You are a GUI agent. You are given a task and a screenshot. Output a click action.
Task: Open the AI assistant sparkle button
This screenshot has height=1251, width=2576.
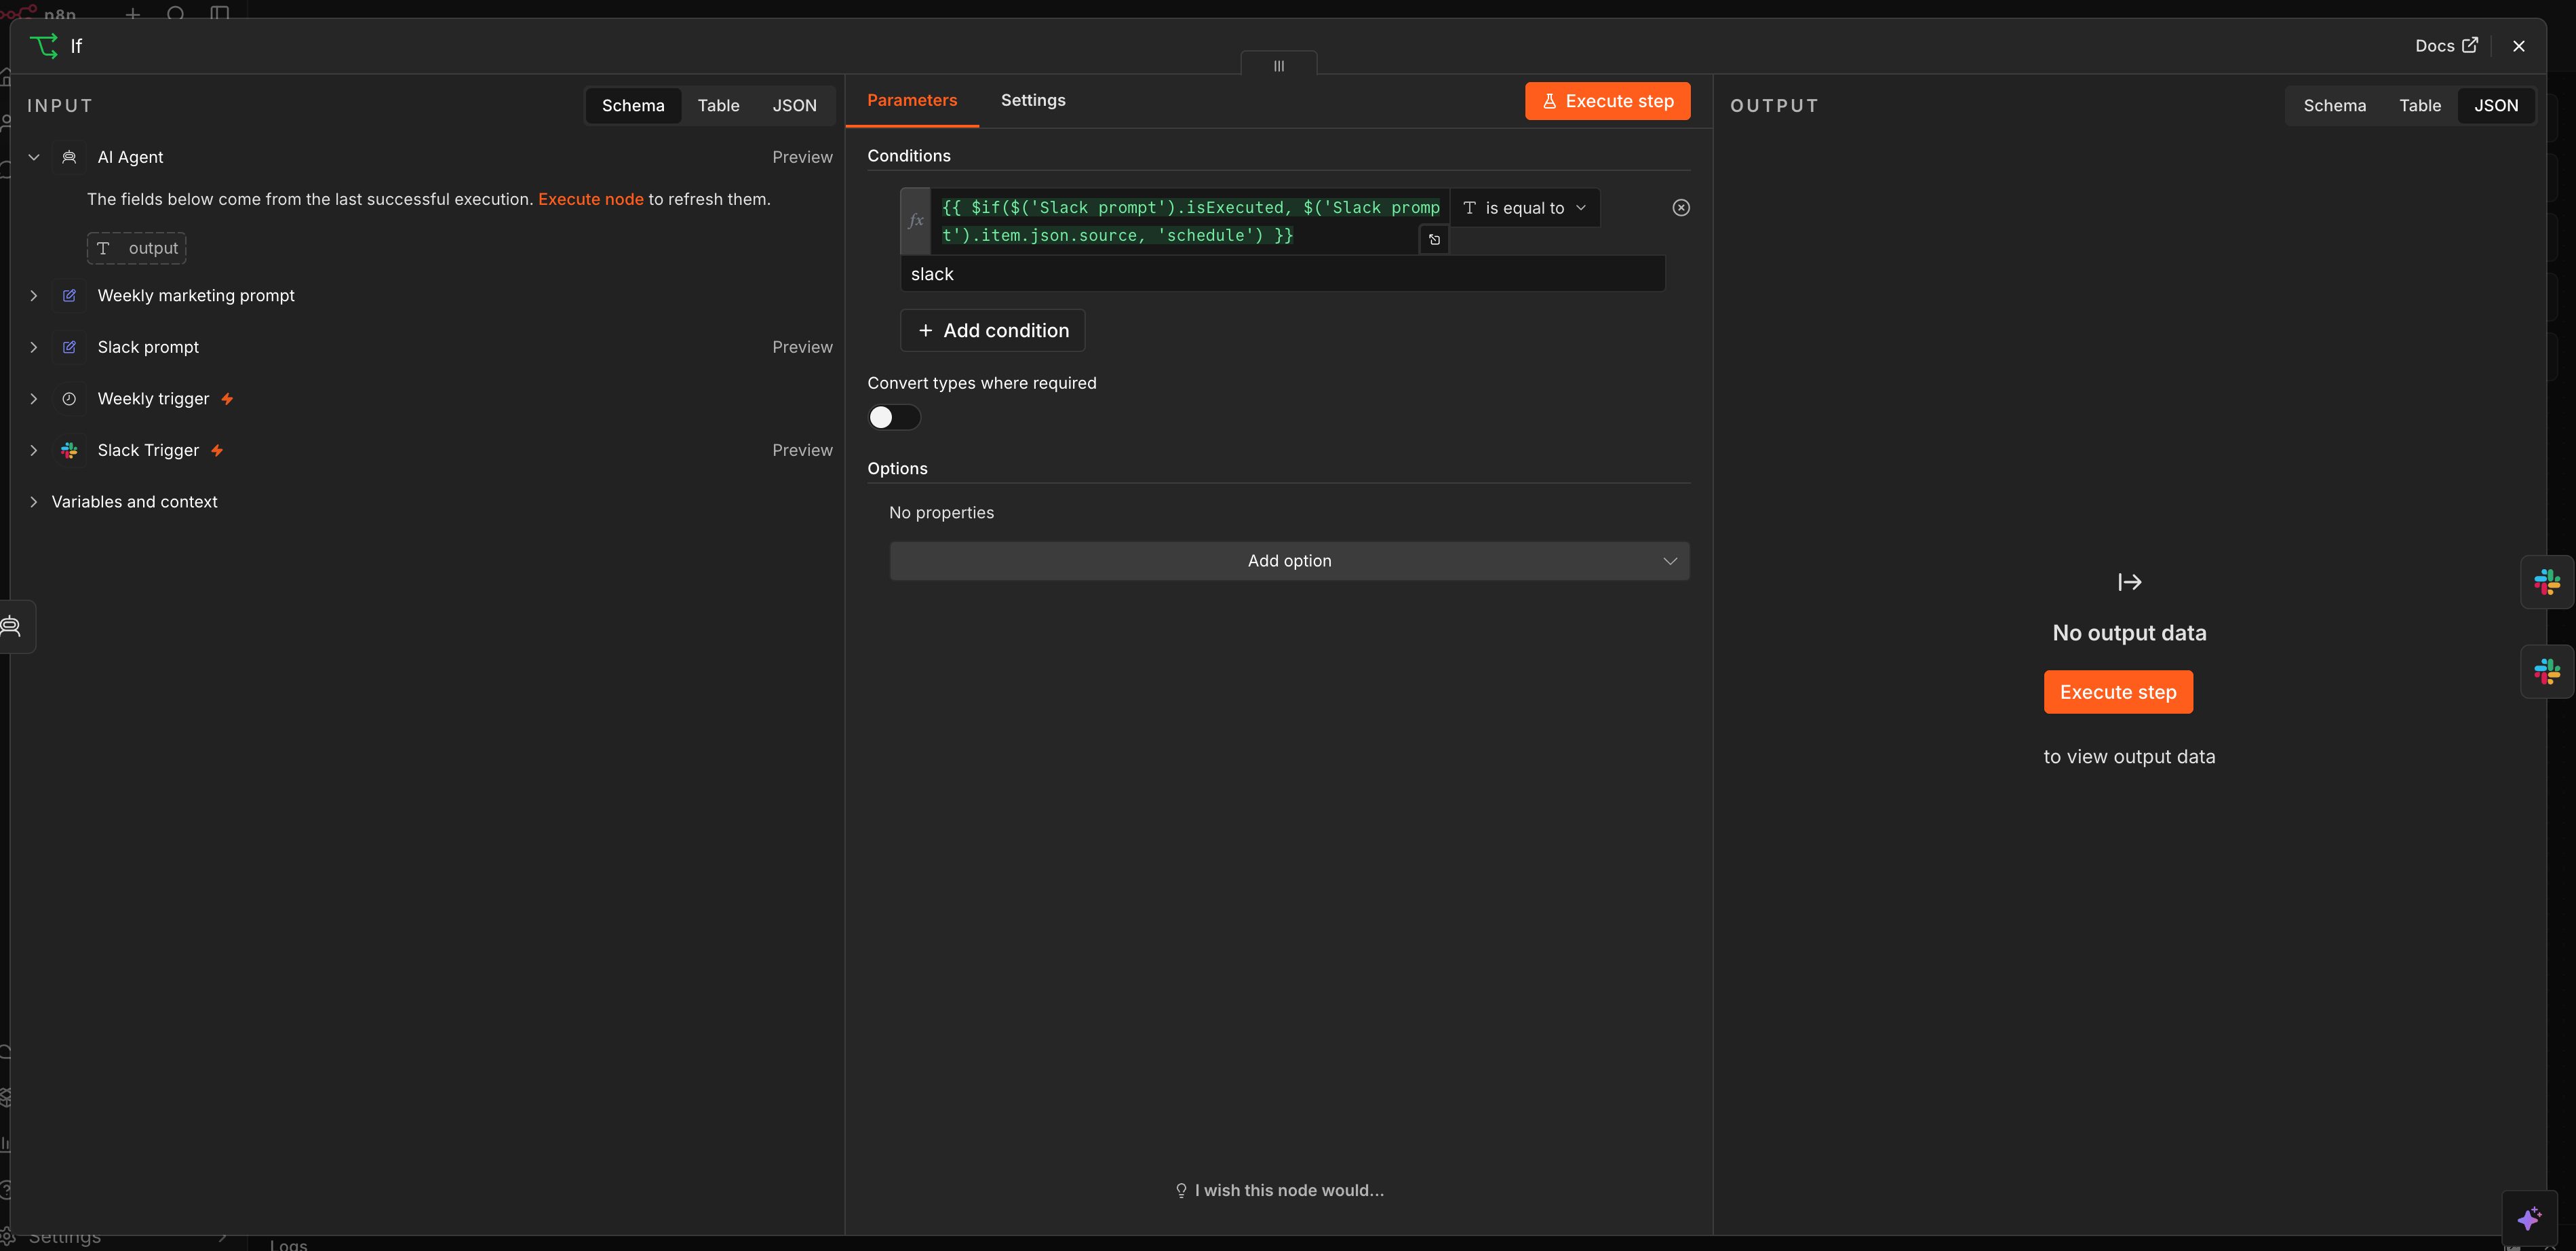[x=2529, y=1218]
